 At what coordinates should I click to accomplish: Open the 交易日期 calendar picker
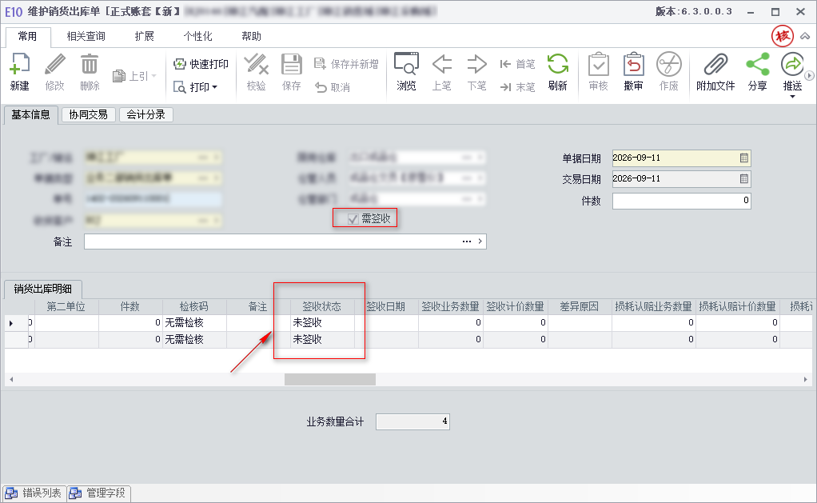click(744, 179)
